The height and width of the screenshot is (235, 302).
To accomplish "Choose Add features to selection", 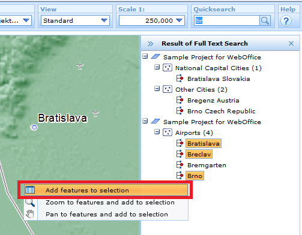I will pos(106,190).
